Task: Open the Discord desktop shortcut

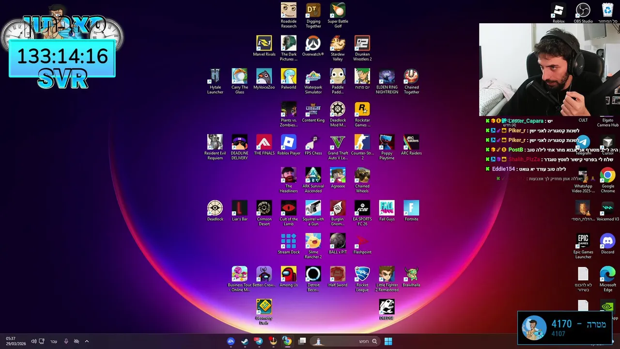Action: coord(607,244)
